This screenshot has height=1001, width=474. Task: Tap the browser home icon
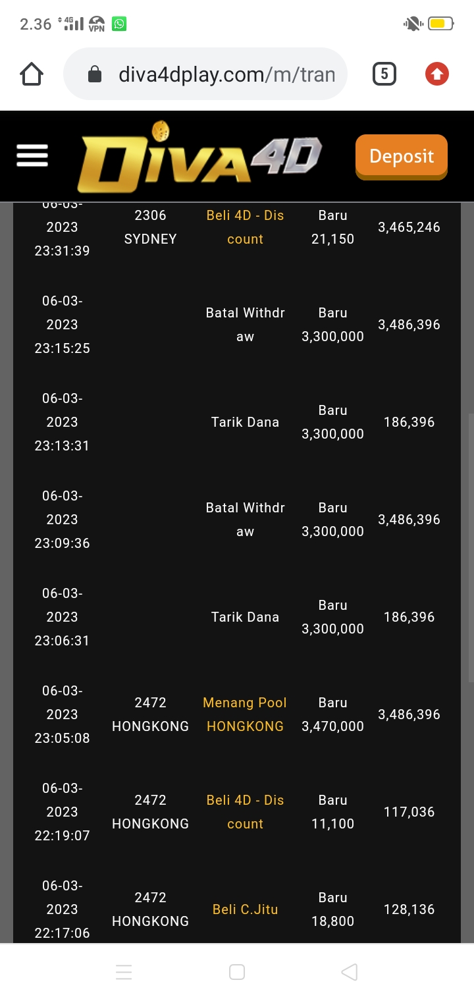coord(32,74)
